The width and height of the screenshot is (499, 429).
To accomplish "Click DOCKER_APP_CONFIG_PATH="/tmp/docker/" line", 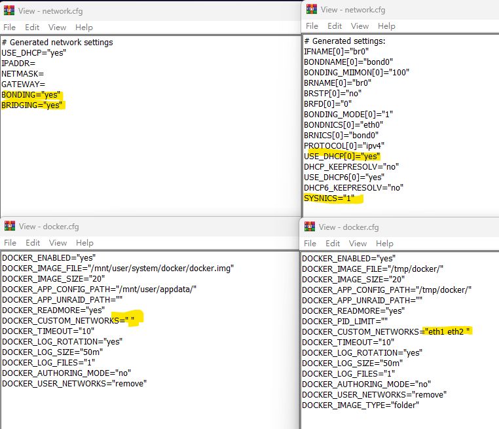I will [386, 290].
